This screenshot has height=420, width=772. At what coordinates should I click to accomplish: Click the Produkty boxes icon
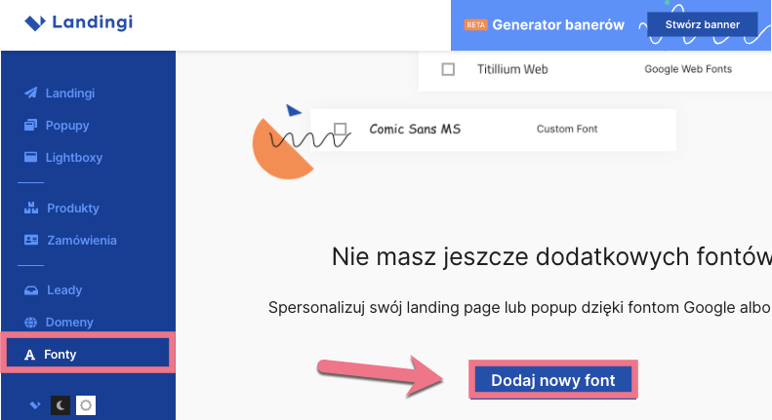coord(31,208)
